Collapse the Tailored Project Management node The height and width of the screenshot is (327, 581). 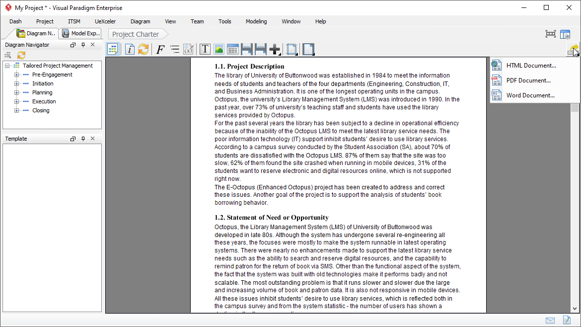(7, 66)
